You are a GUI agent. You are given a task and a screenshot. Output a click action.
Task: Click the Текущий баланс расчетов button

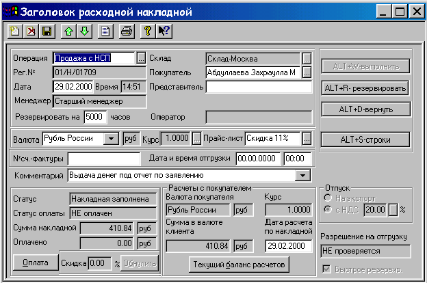[239, 265]
